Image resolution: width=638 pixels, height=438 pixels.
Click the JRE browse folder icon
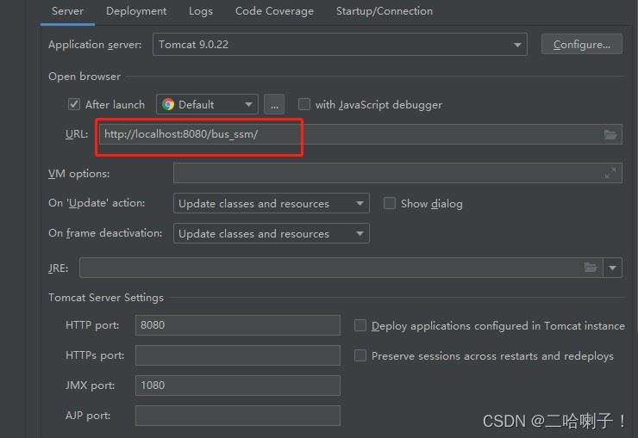tap(591, 267)
